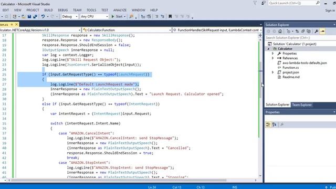Click the Property Pages wrench in Properties
Viewport: 336px width, 189px height.
coord(282,124)
